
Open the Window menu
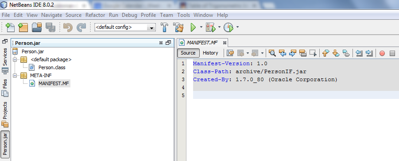pos(203,15)
